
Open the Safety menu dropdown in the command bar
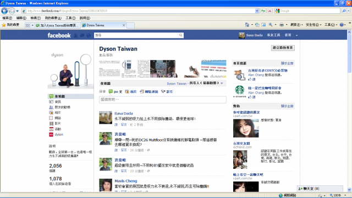pos(313,25)
